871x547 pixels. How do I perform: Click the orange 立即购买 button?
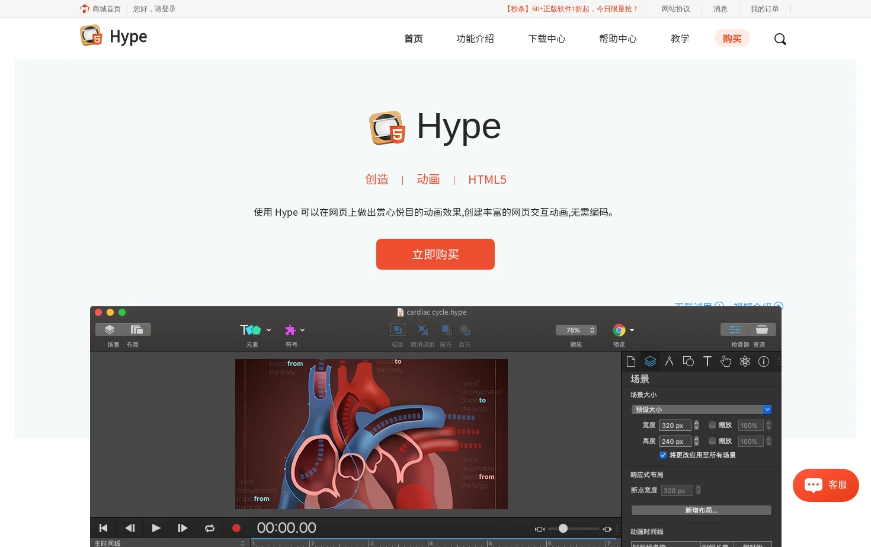click(x=435, y=254)
